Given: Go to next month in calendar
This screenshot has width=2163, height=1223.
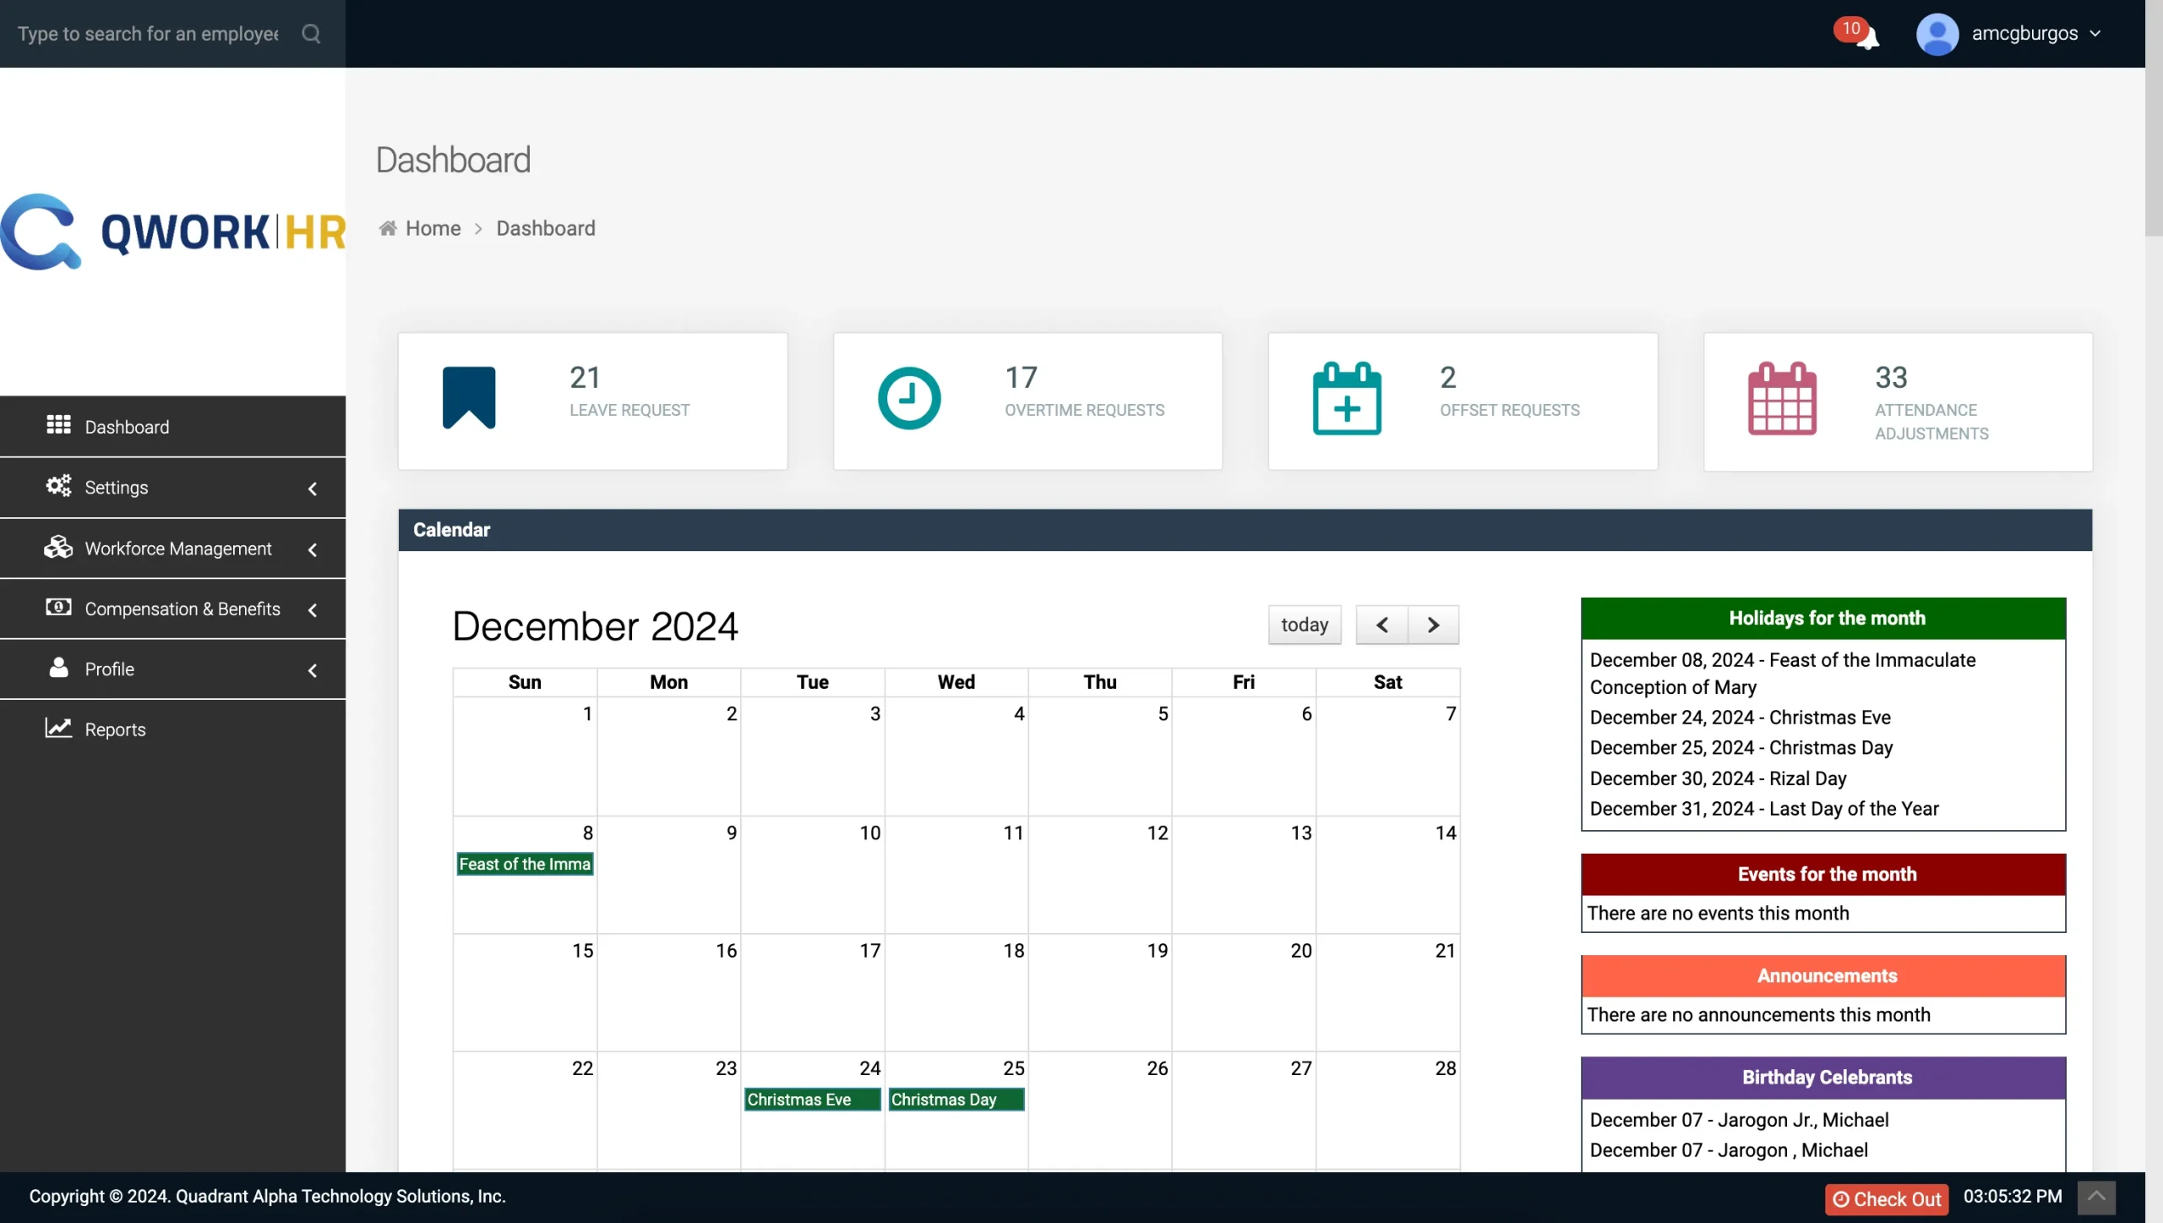Looking at the screenshot, I should pos(1433,625).
